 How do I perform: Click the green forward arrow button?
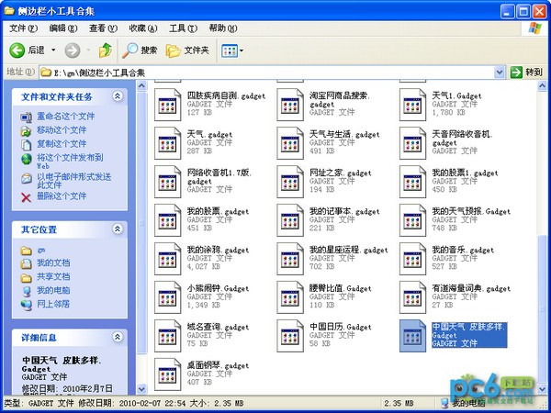[73, 50]
